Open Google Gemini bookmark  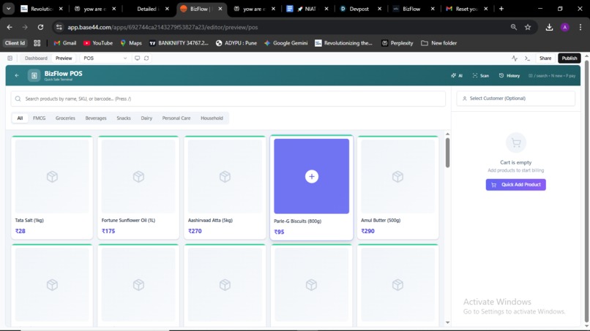[286, 43]
